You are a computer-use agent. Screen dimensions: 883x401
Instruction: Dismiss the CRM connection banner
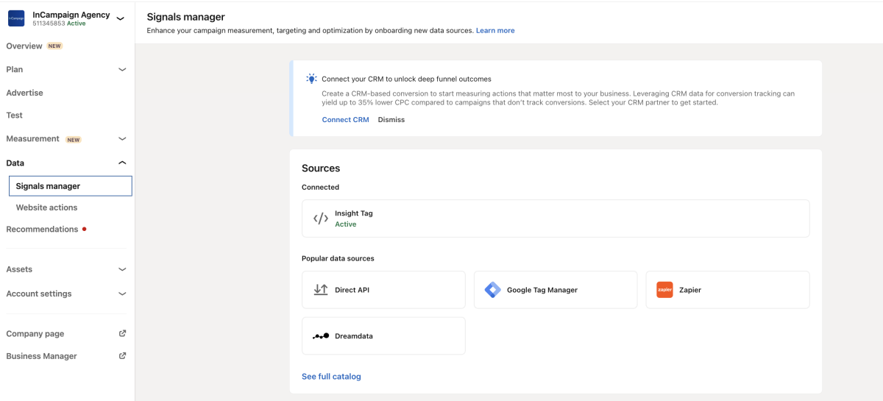coord(391,120)
